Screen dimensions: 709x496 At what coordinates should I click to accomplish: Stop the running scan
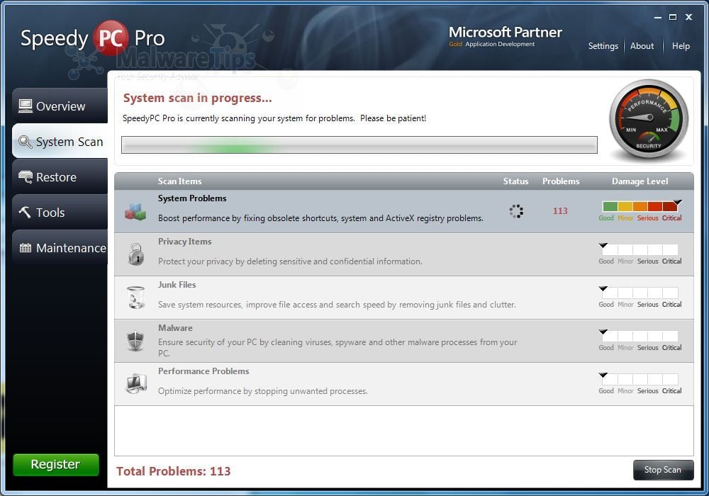click(663, 470)
